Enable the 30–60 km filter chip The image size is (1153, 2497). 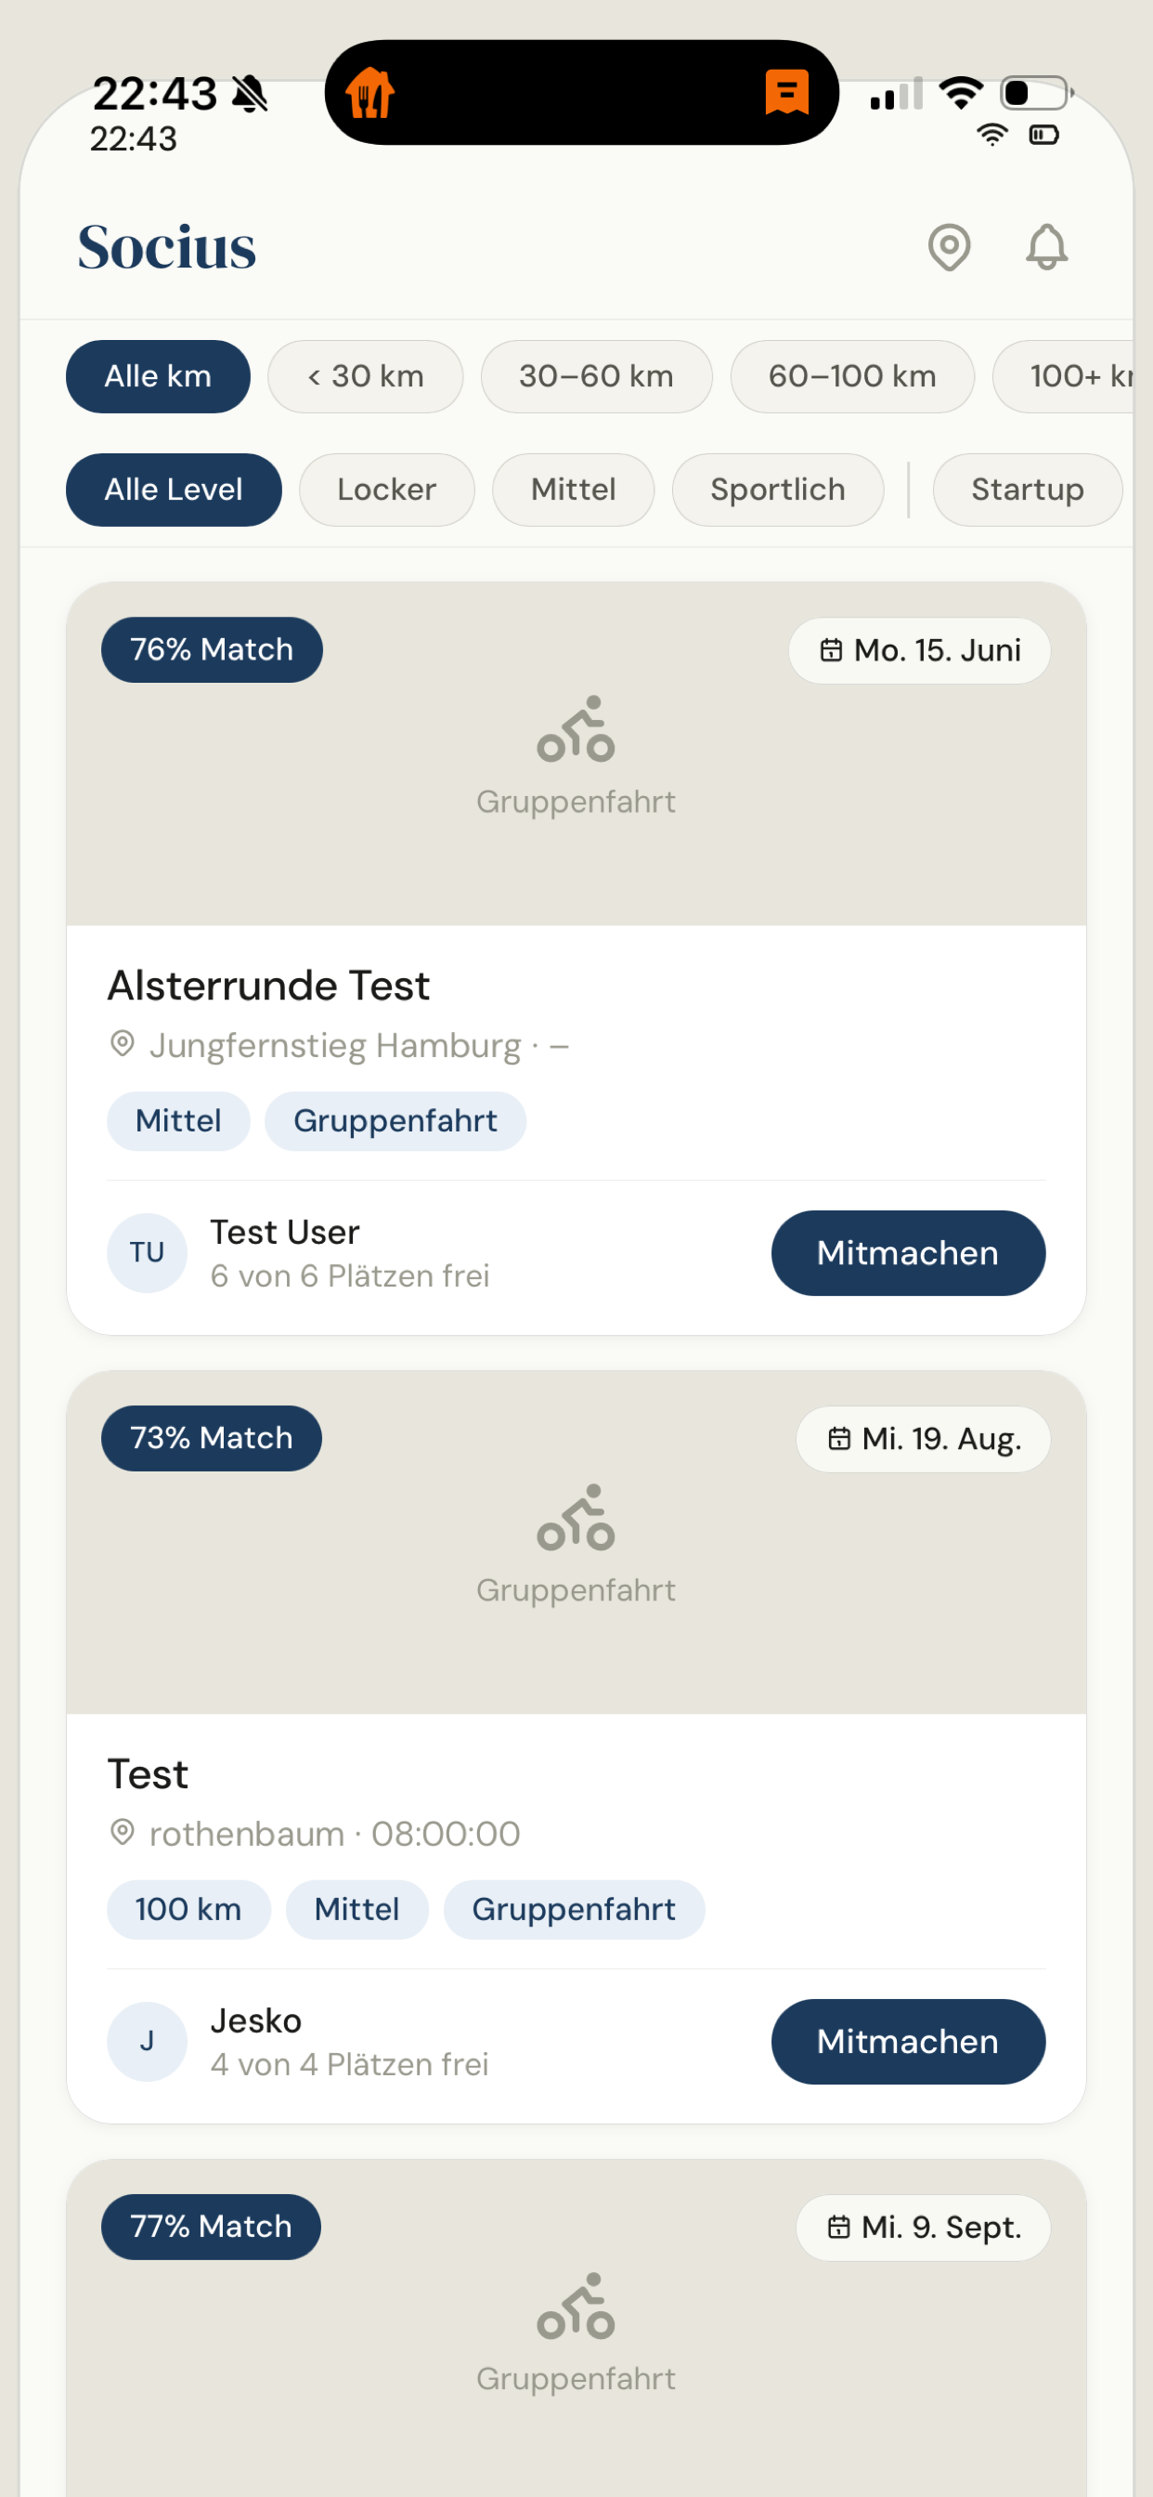click(x=596, y=376)
